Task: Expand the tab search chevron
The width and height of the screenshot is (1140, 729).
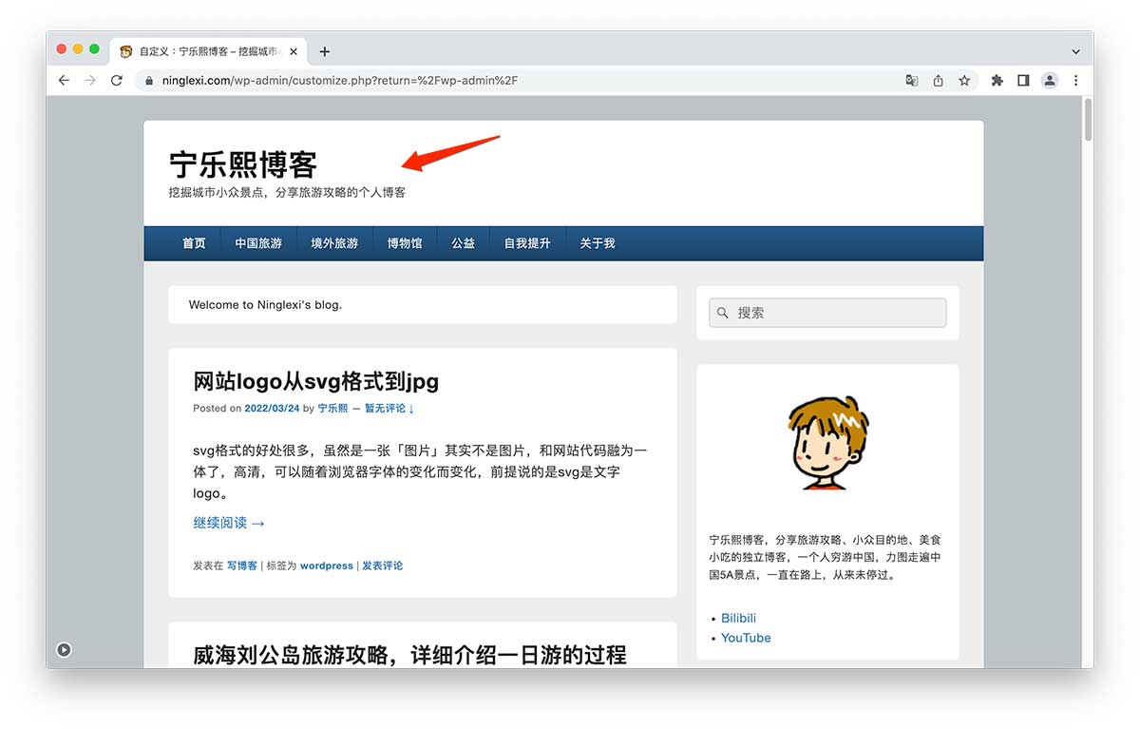Action: pyautogui.click(x=1076, y=51)
